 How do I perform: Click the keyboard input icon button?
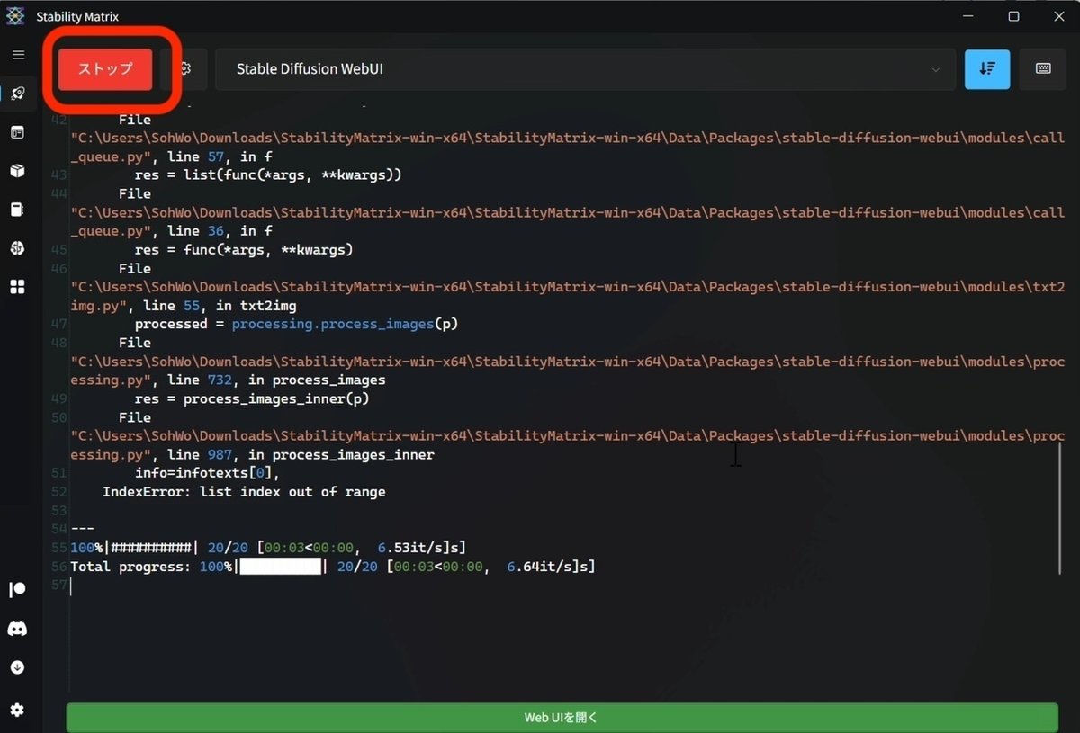pos(1043,69)
